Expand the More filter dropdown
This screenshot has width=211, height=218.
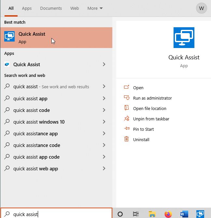click(95, 8)
